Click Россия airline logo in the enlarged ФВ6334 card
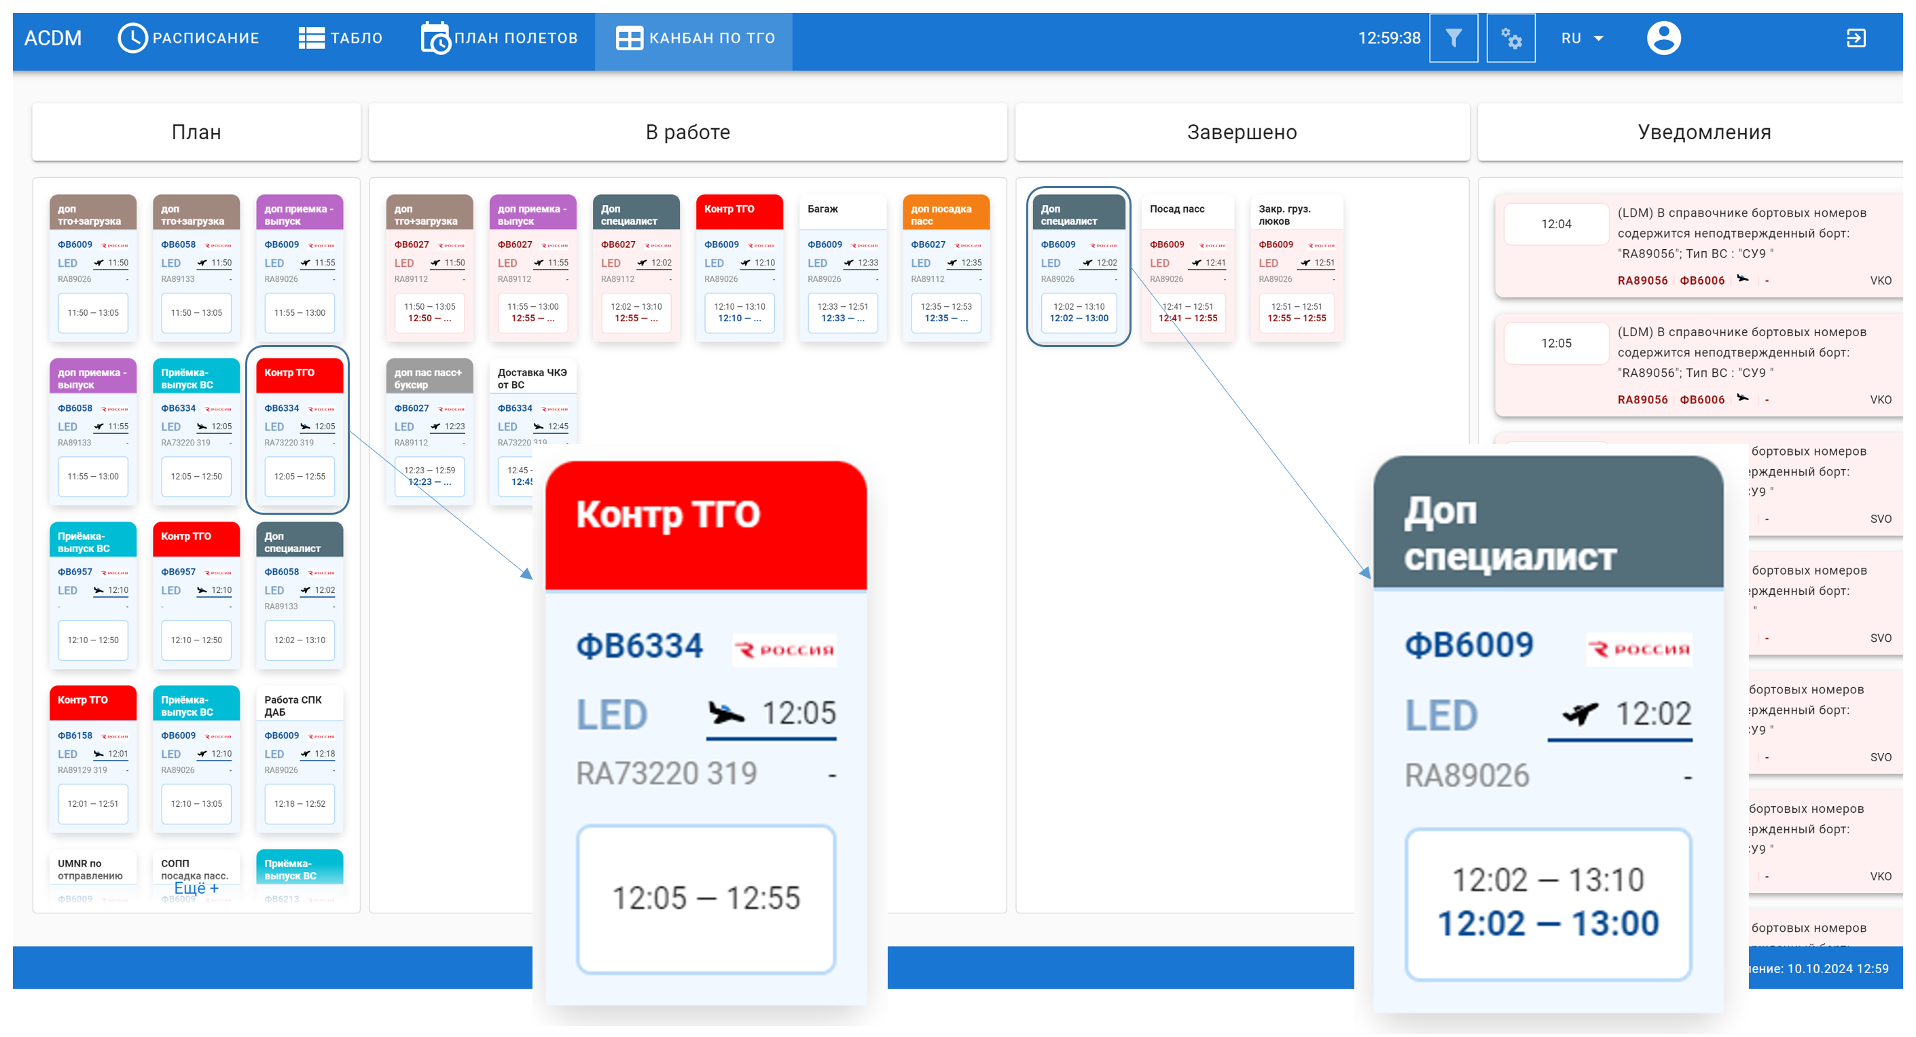The height and width of the screenshot is (1037, 1916). (784, 649)
